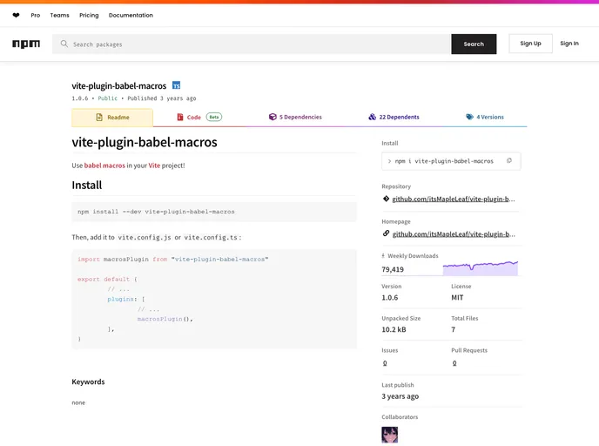This screenshot has height=446, width=599.
Task: Open the Teams menu item
Action: point(59,16)
